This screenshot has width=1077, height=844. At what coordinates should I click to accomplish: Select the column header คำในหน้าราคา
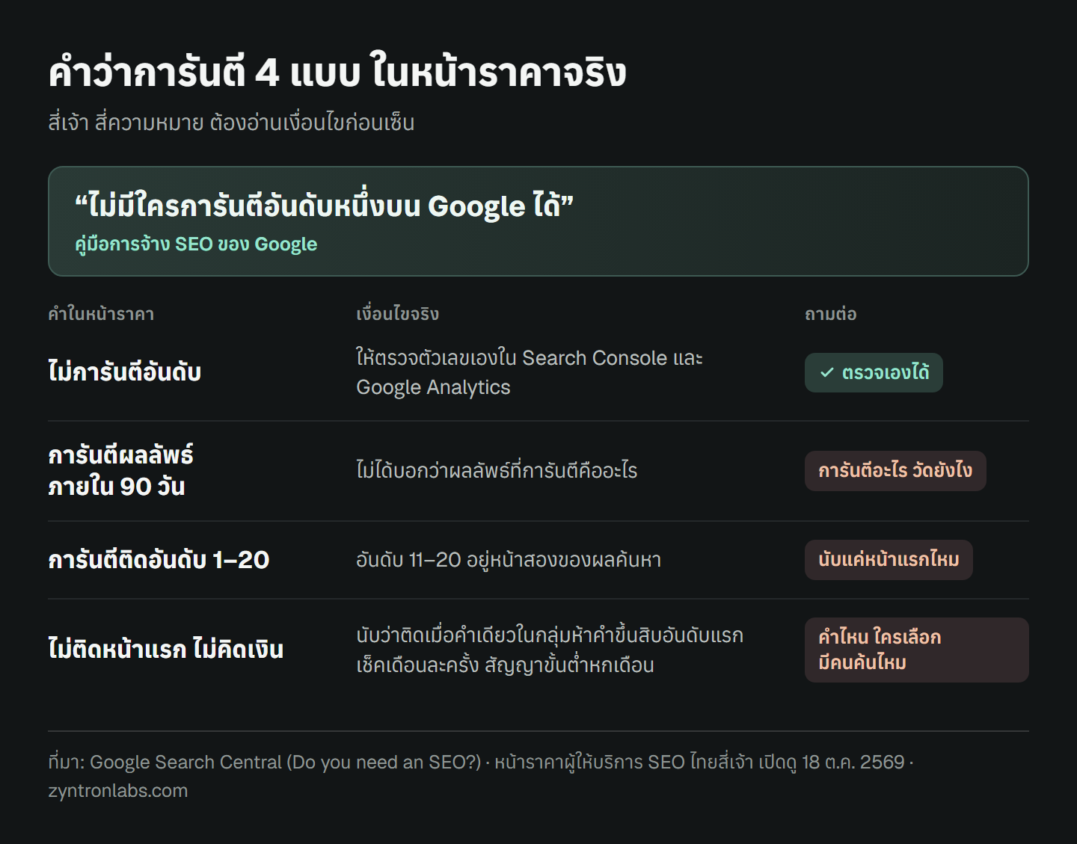101,314
